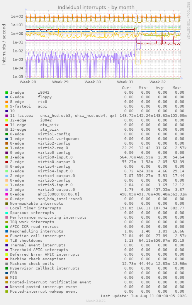Click the magenta ahci legend swatch

coord(7,194)
